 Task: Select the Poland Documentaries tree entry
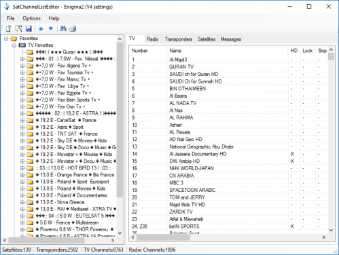coord(71,195)
